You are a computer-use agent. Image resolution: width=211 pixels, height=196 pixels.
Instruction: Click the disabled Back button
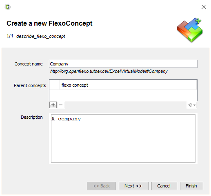pyautogui.click(x=101, y=186)
